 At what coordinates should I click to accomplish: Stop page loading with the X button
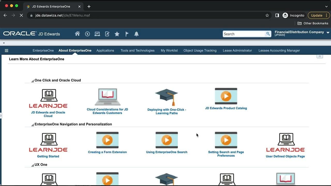21,16
